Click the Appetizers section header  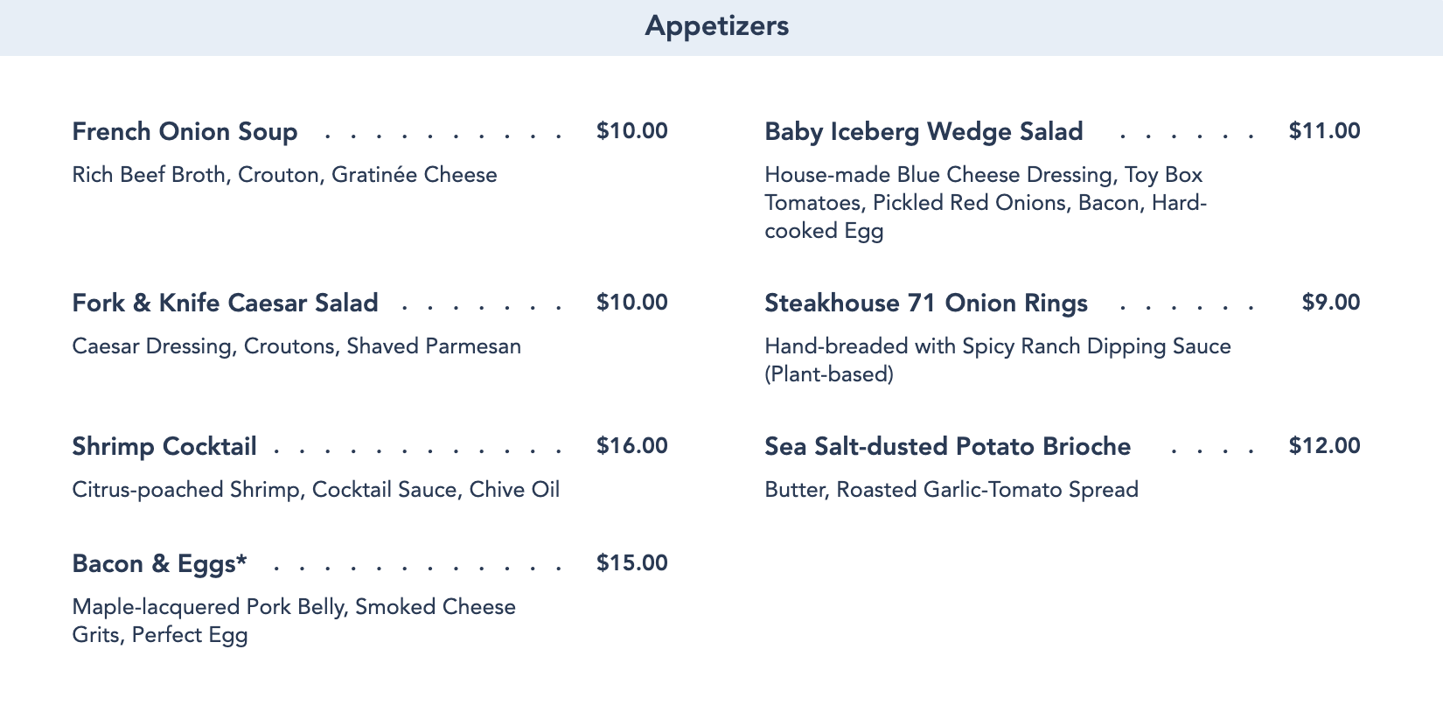click(x=717, y=26)
